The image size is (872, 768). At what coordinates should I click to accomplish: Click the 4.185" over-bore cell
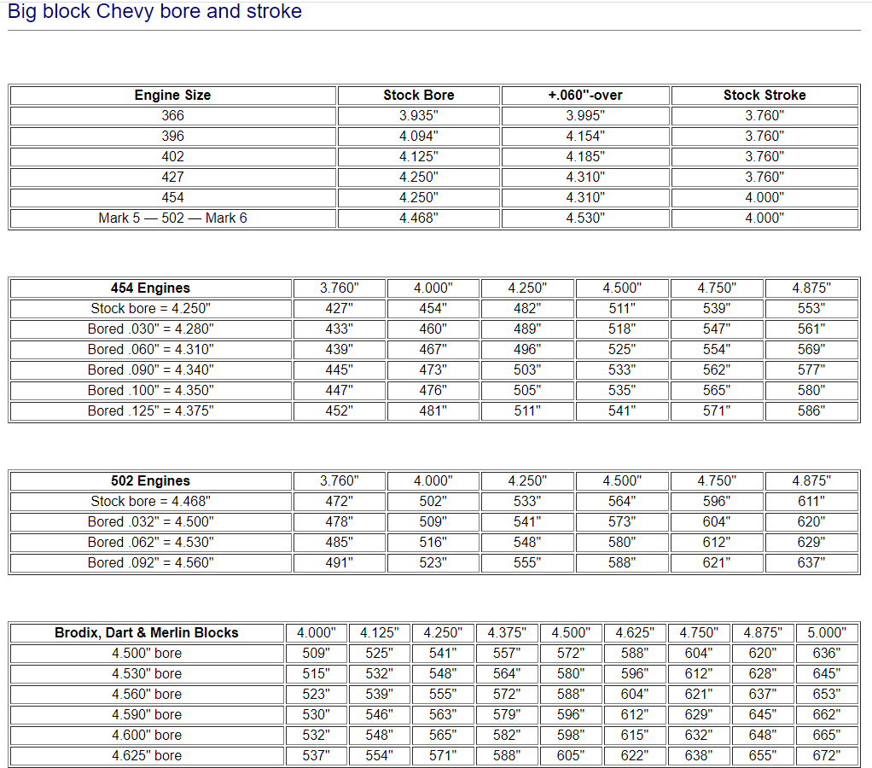point(585,157)
